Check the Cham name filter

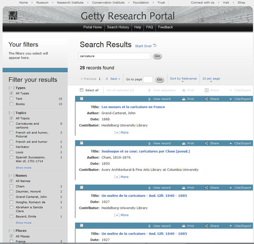[11, 186]
